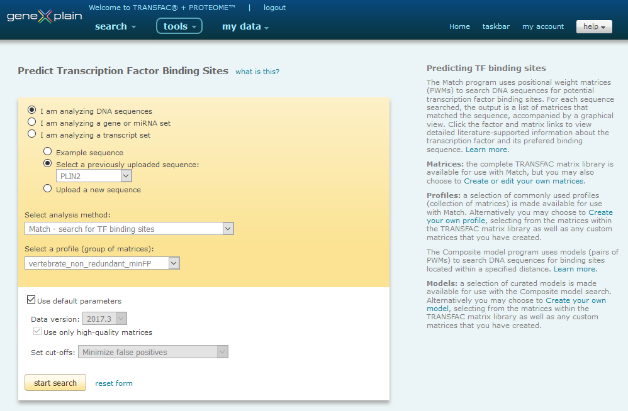Click the 'Predicting TF binding sites' heading
Viewport: 628px width, 411px height.
(x=486, y=68)
